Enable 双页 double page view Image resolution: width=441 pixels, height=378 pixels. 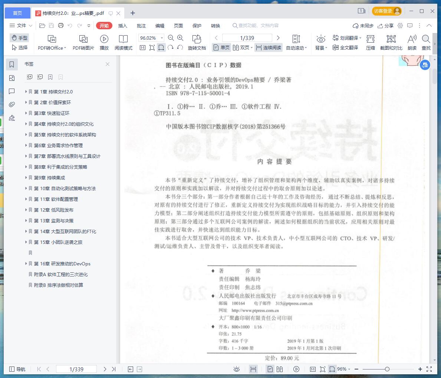pyautogui.click(x=243, y=47)
